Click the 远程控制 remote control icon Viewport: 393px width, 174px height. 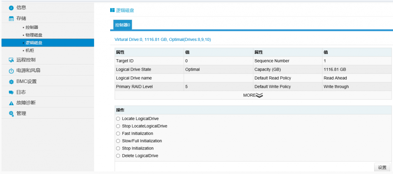[11, 60]
